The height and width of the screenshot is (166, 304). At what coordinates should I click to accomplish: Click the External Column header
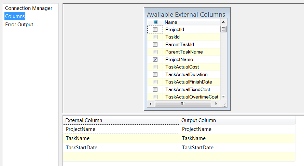pyautogui.click(x=84, y=120)
